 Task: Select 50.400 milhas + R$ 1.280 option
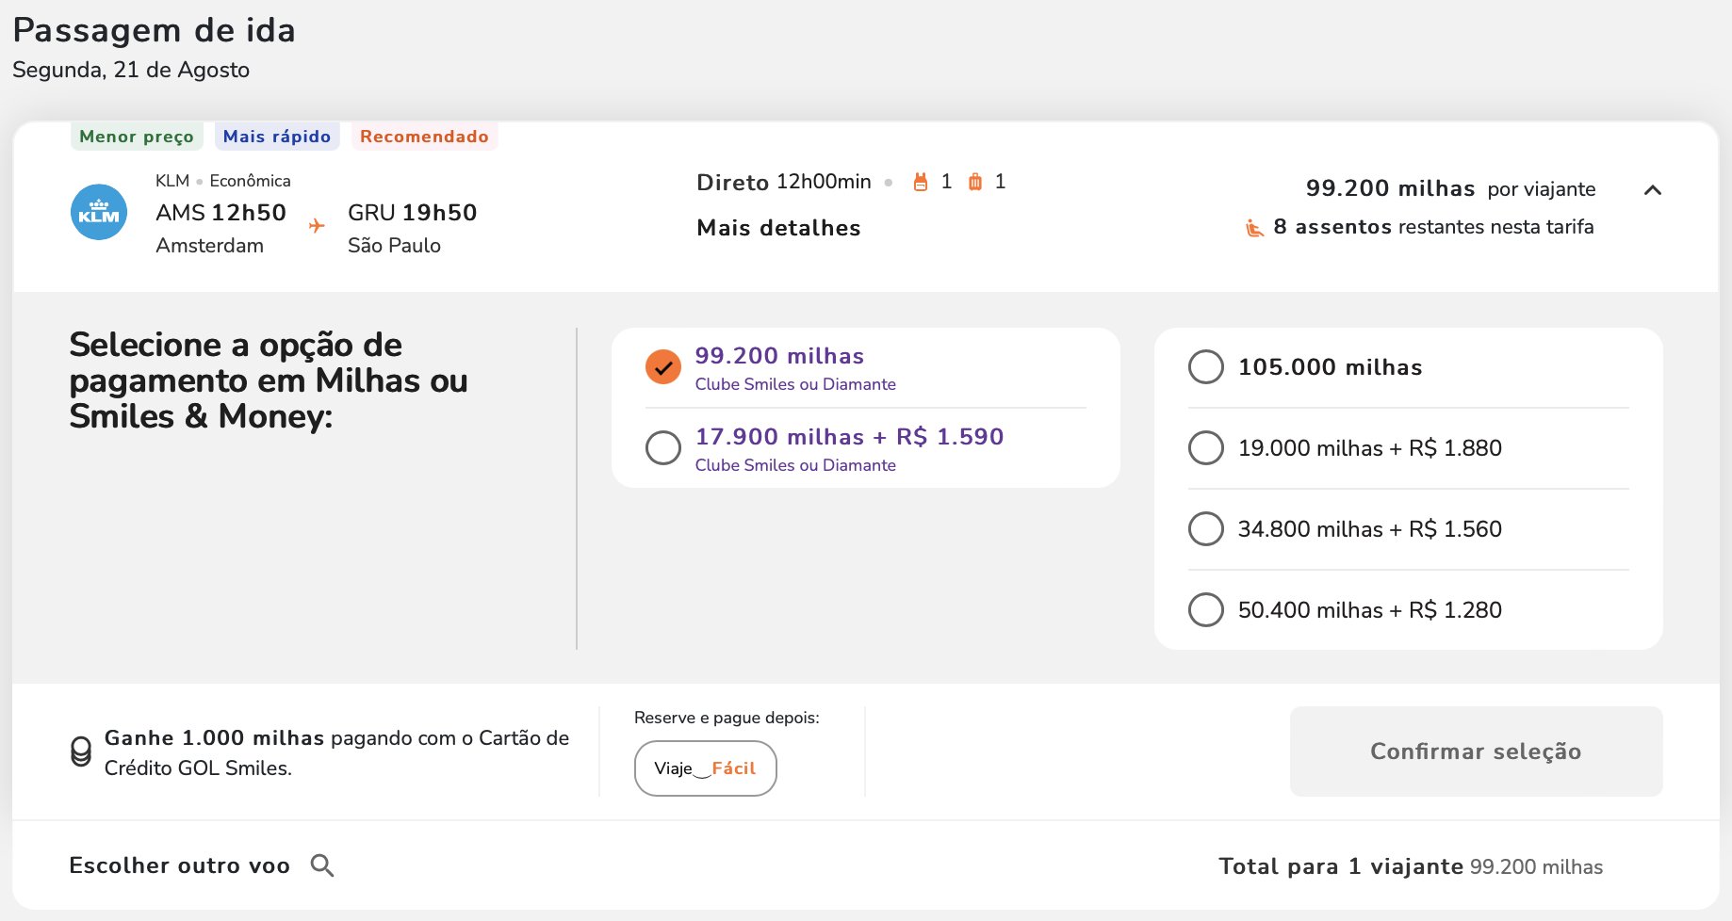point(1206,610)
